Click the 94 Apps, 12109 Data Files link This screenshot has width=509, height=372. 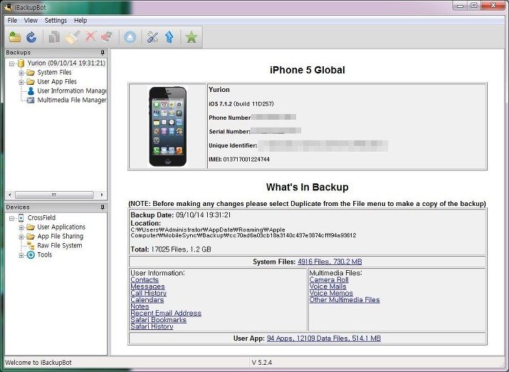323,339
